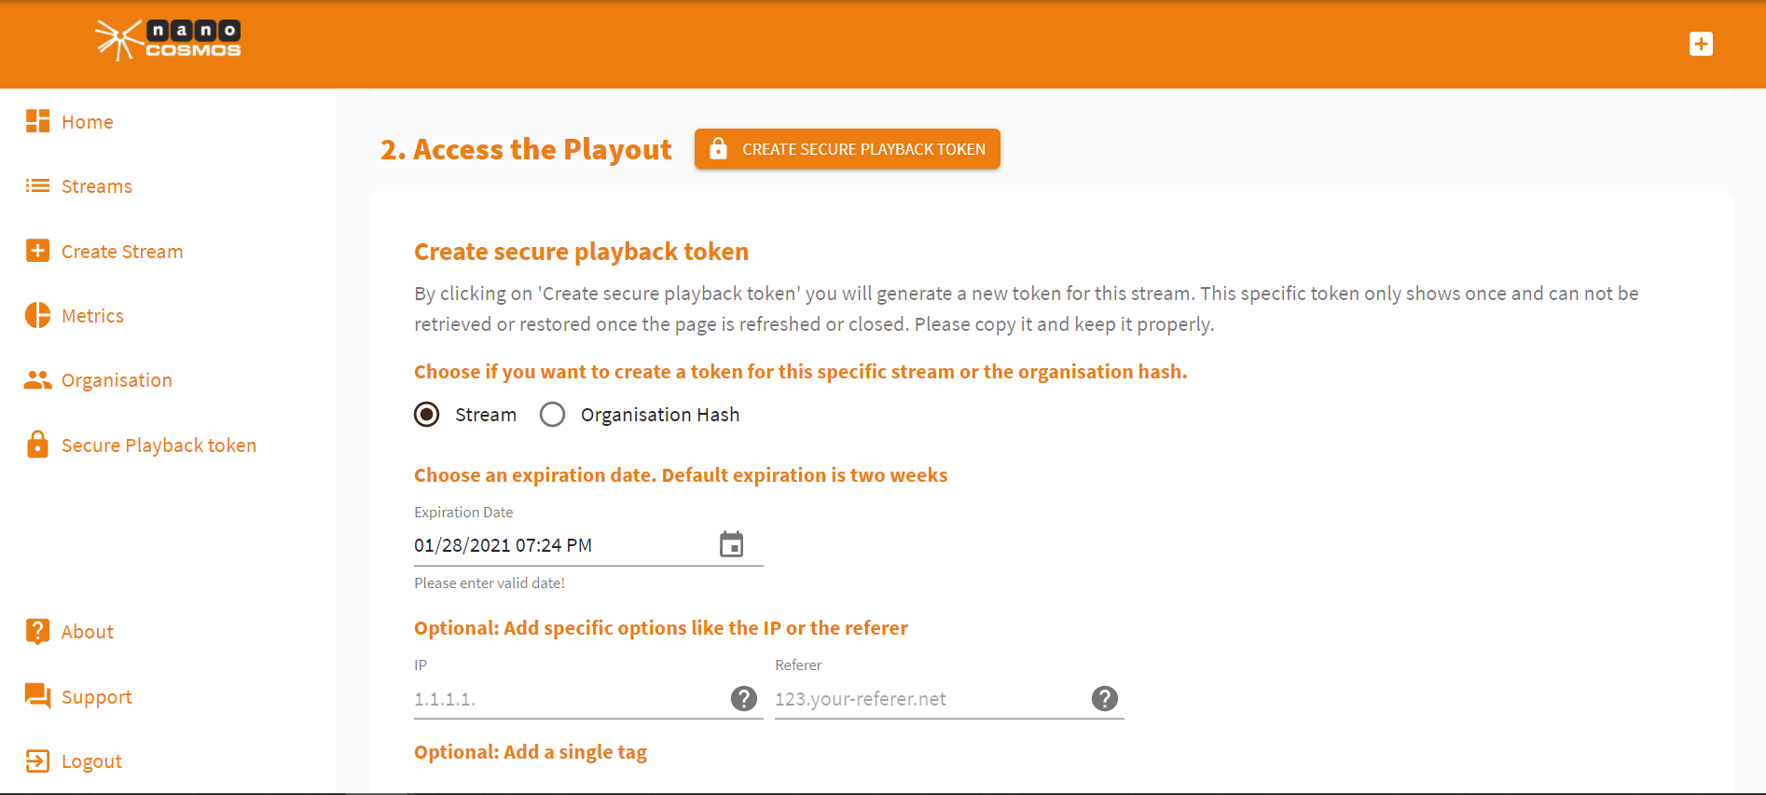1766x795 pixels.
Task: Click the Logout arrow icon
Action: [x=37, y=761]
